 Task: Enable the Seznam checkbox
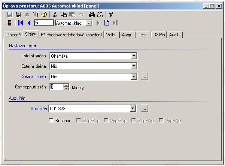pyautogui.click(x=51, y=121)
